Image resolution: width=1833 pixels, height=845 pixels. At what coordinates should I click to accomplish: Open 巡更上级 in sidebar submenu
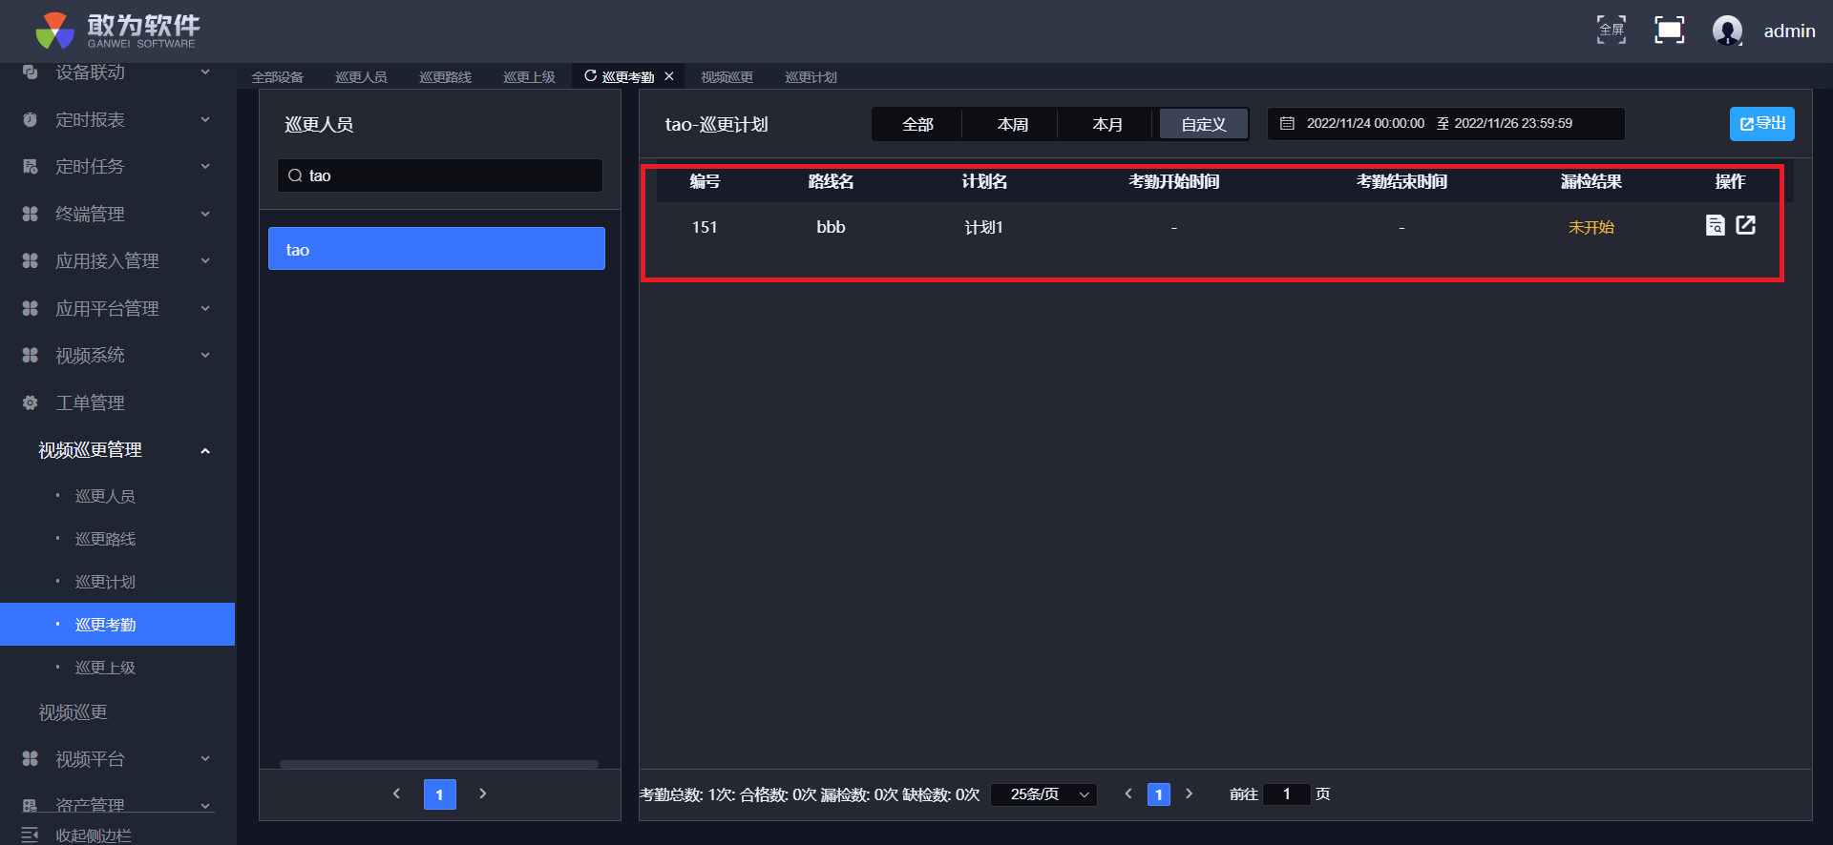[105, 668]
